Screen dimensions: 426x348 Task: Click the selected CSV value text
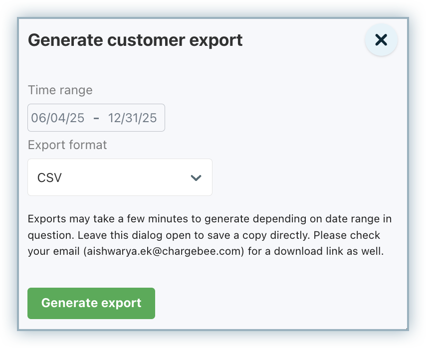coord(49,178)
